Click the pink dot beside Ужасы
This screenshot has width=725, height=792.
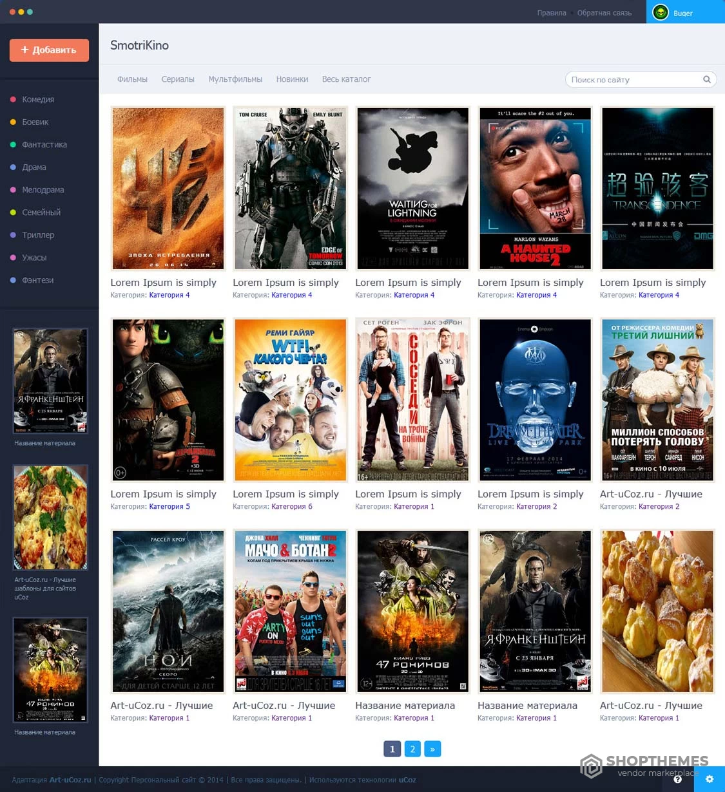13,258
